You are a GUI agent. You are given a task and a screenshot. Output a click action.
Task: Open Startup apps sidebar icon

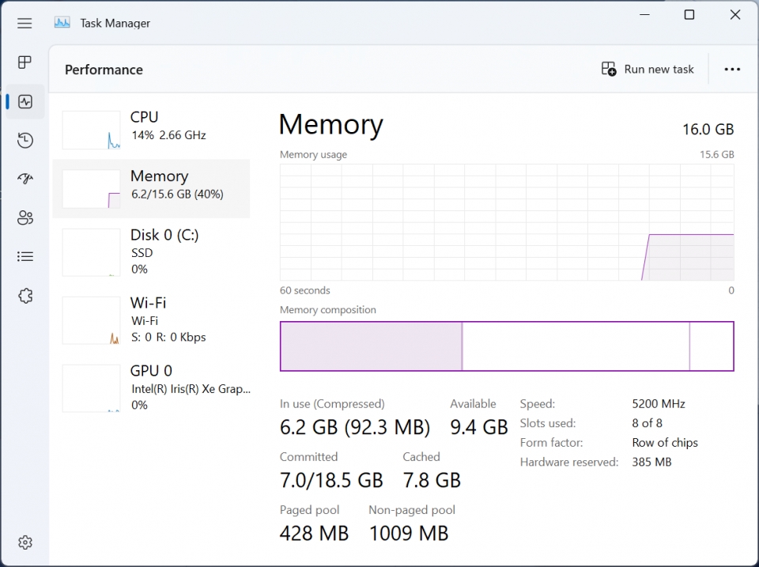click(x=25, y=179)
